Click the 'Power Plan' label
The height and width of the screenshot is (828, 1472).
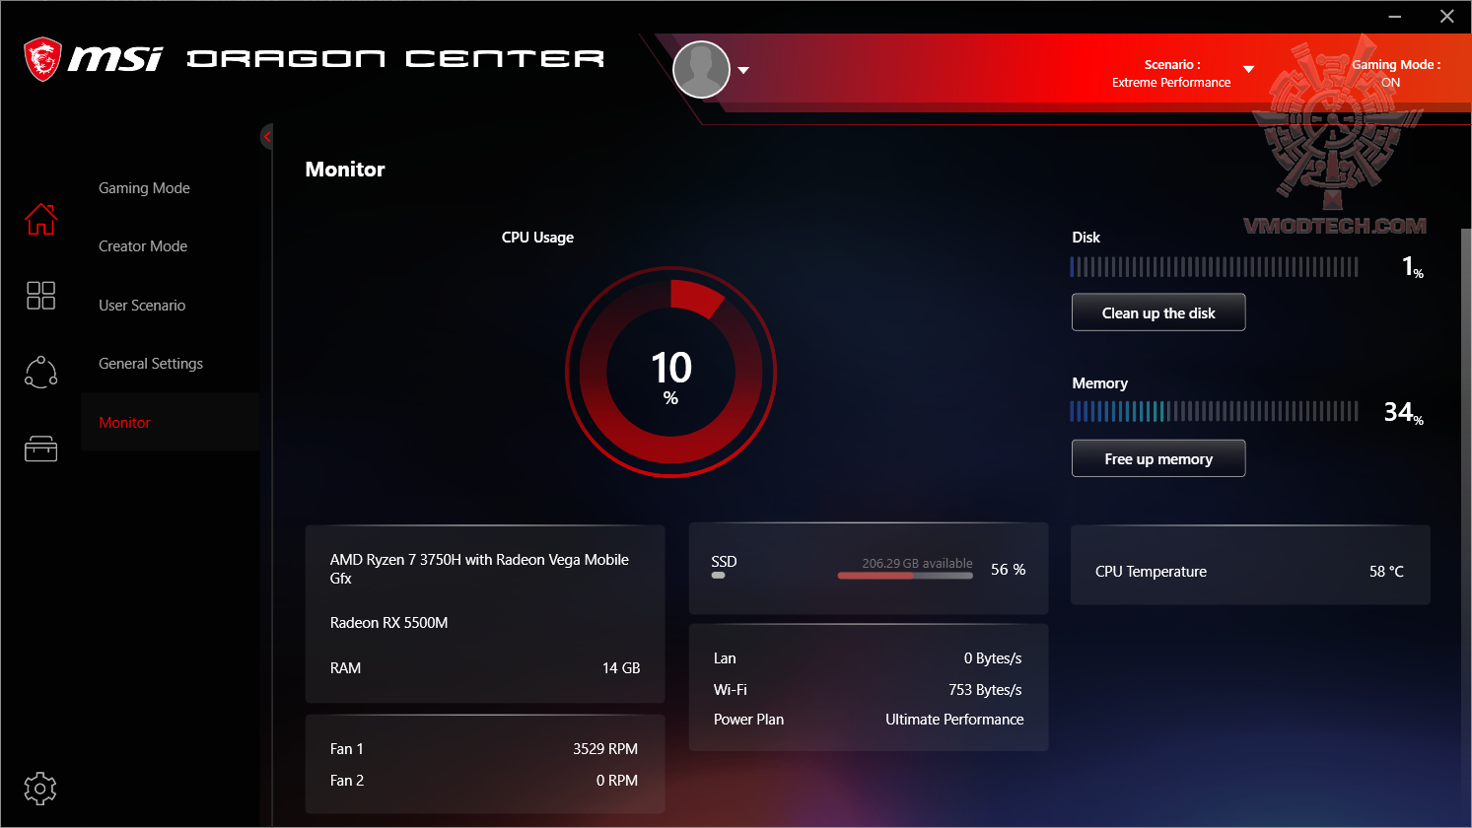click(748, 720)
